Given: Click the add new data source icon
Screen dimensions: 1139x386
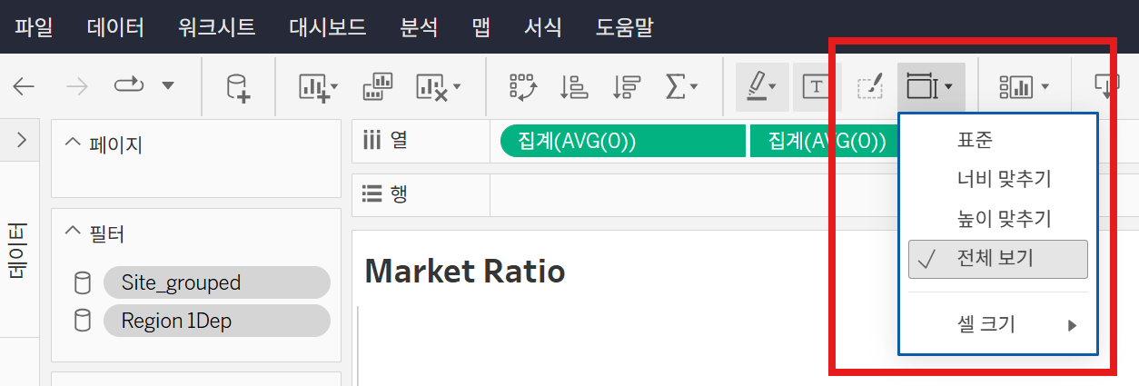Looking at the screenshot, I should point(238,86).
